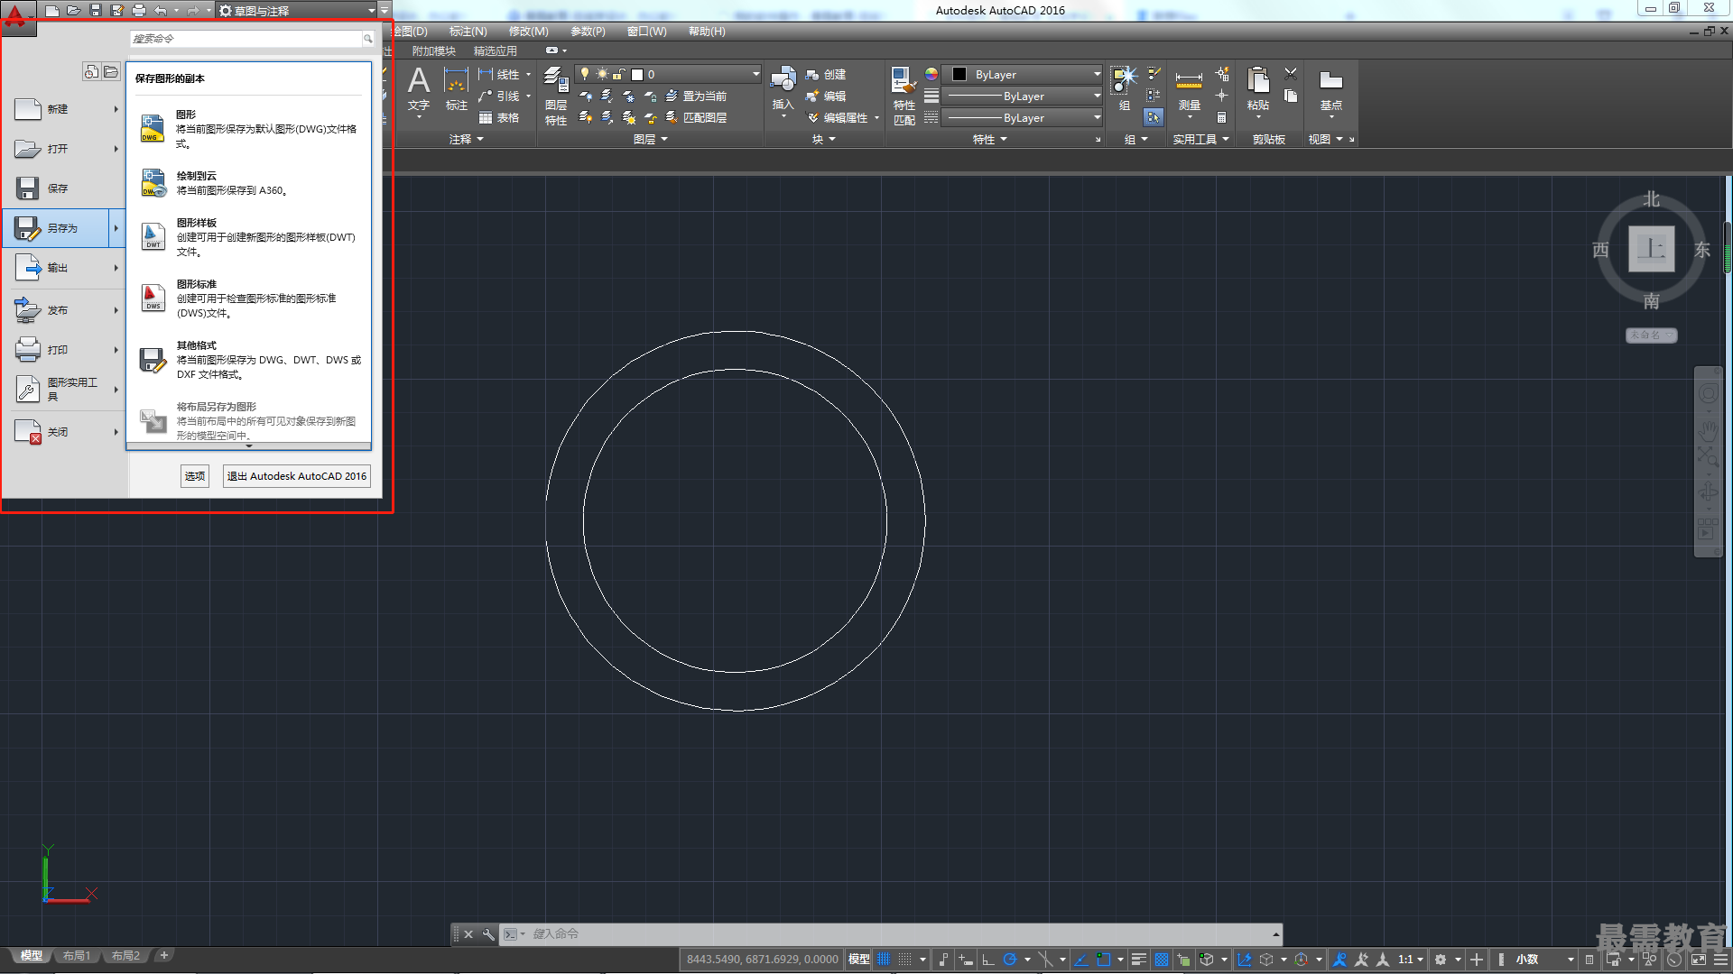Expand the 图层 layers panel

coord(651,140)
